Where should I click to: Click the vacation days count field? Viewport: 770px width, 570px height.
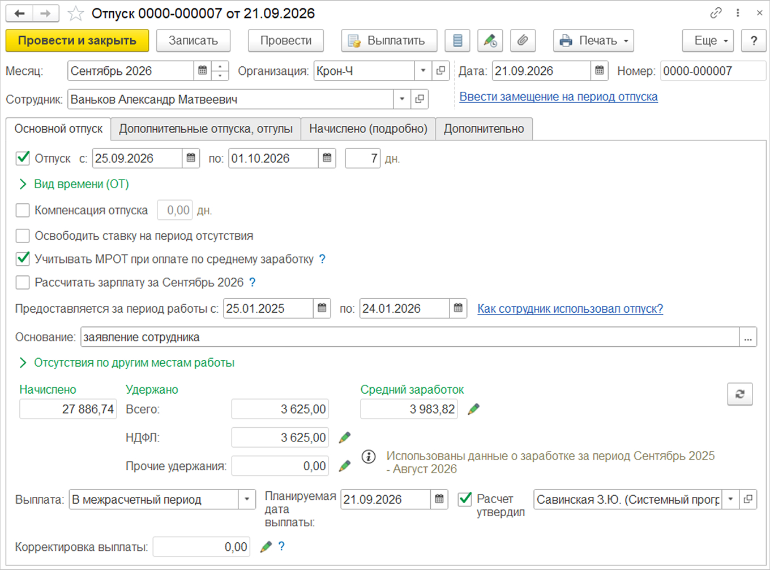(x=362, y=158)
